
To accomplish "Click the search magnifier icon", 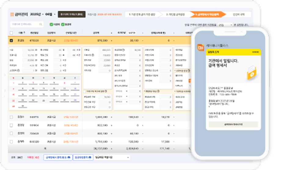I will (41, 24).
